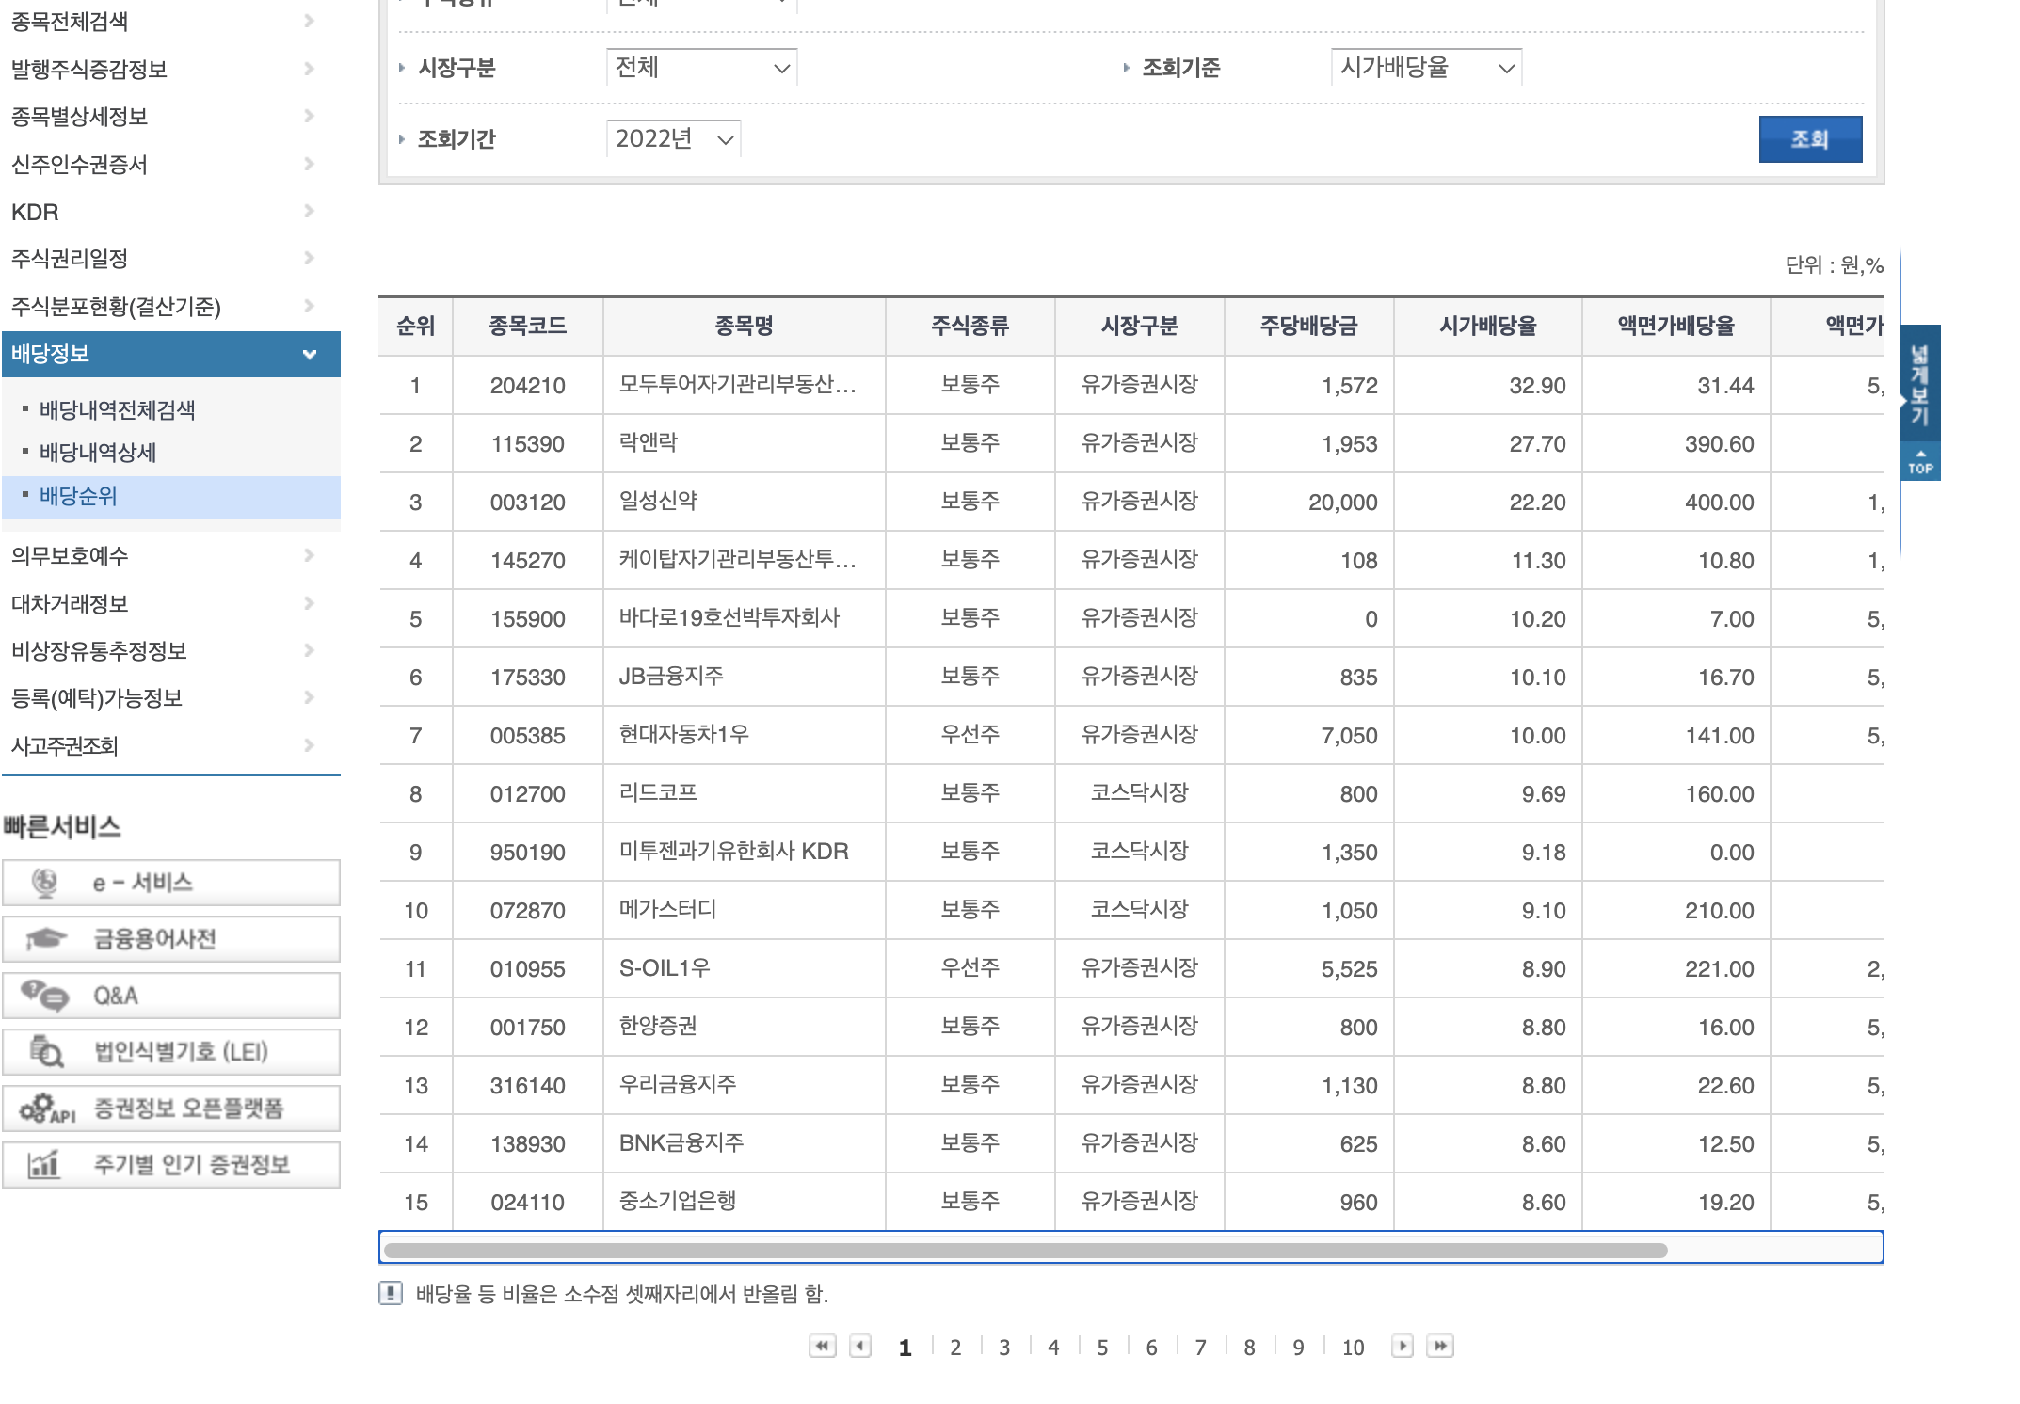Open the 조회기간 2022년 dropdown
2020x1404 pixels.
[x=673, y=139]
